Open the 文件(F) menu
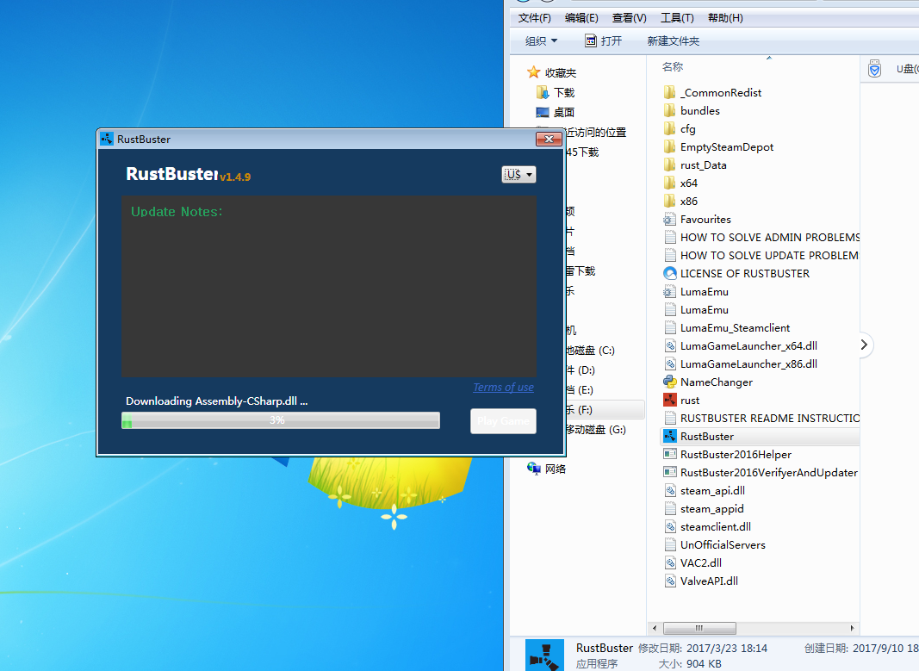919x671 pixels. (534, 18)
